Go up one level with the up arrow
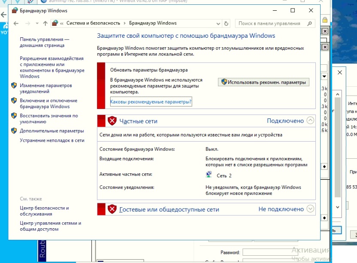 pos(45,24)
